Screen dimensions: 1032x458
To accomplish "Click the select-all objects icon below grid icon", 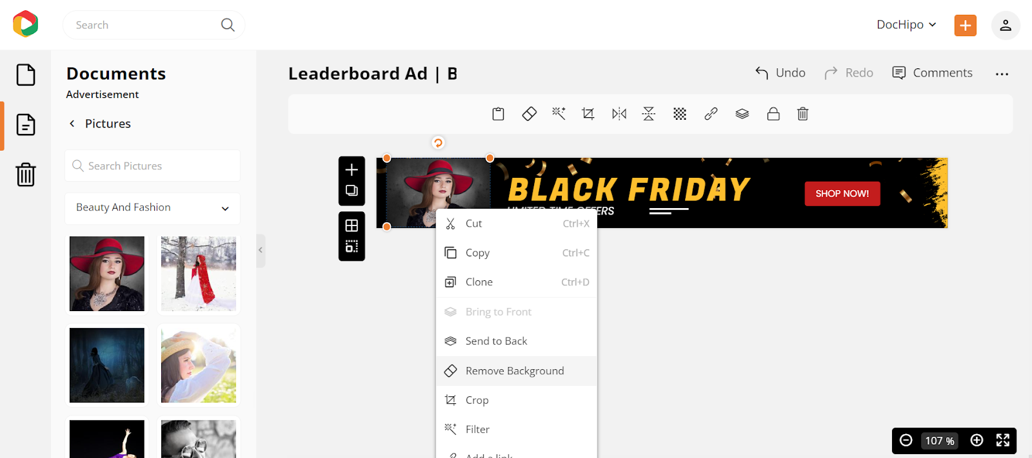I will click(352, 246).
